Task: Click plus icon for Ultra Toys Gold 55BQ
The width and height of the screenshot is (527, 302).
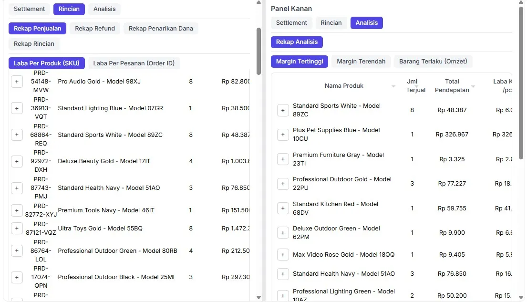Action: (17, 229)
